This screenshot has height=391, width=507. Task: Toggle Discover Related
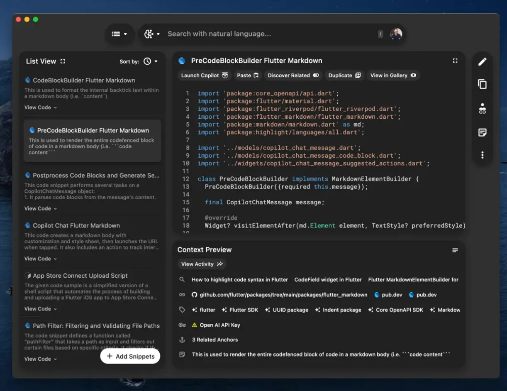293,76
